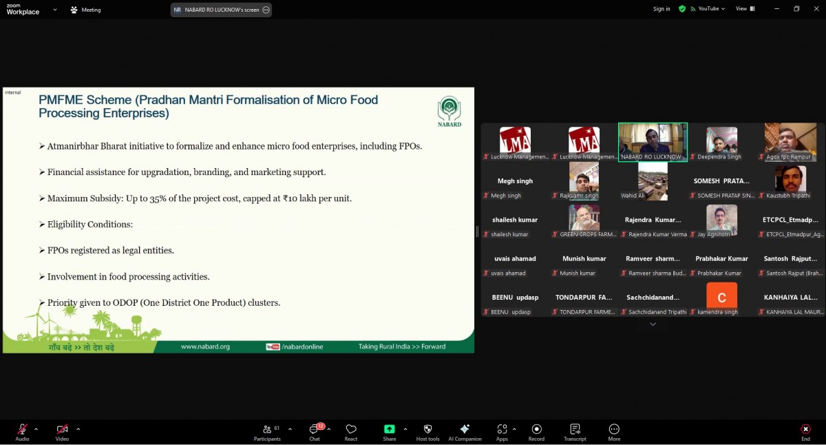Click the Sign in link
The width and height of the screenshot is (826, 445).
(x=661, y=9)
